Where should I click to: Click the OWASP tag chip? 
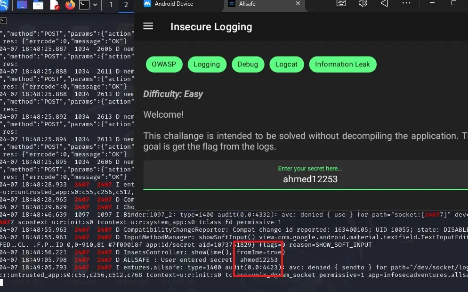[x=164, y=64]
